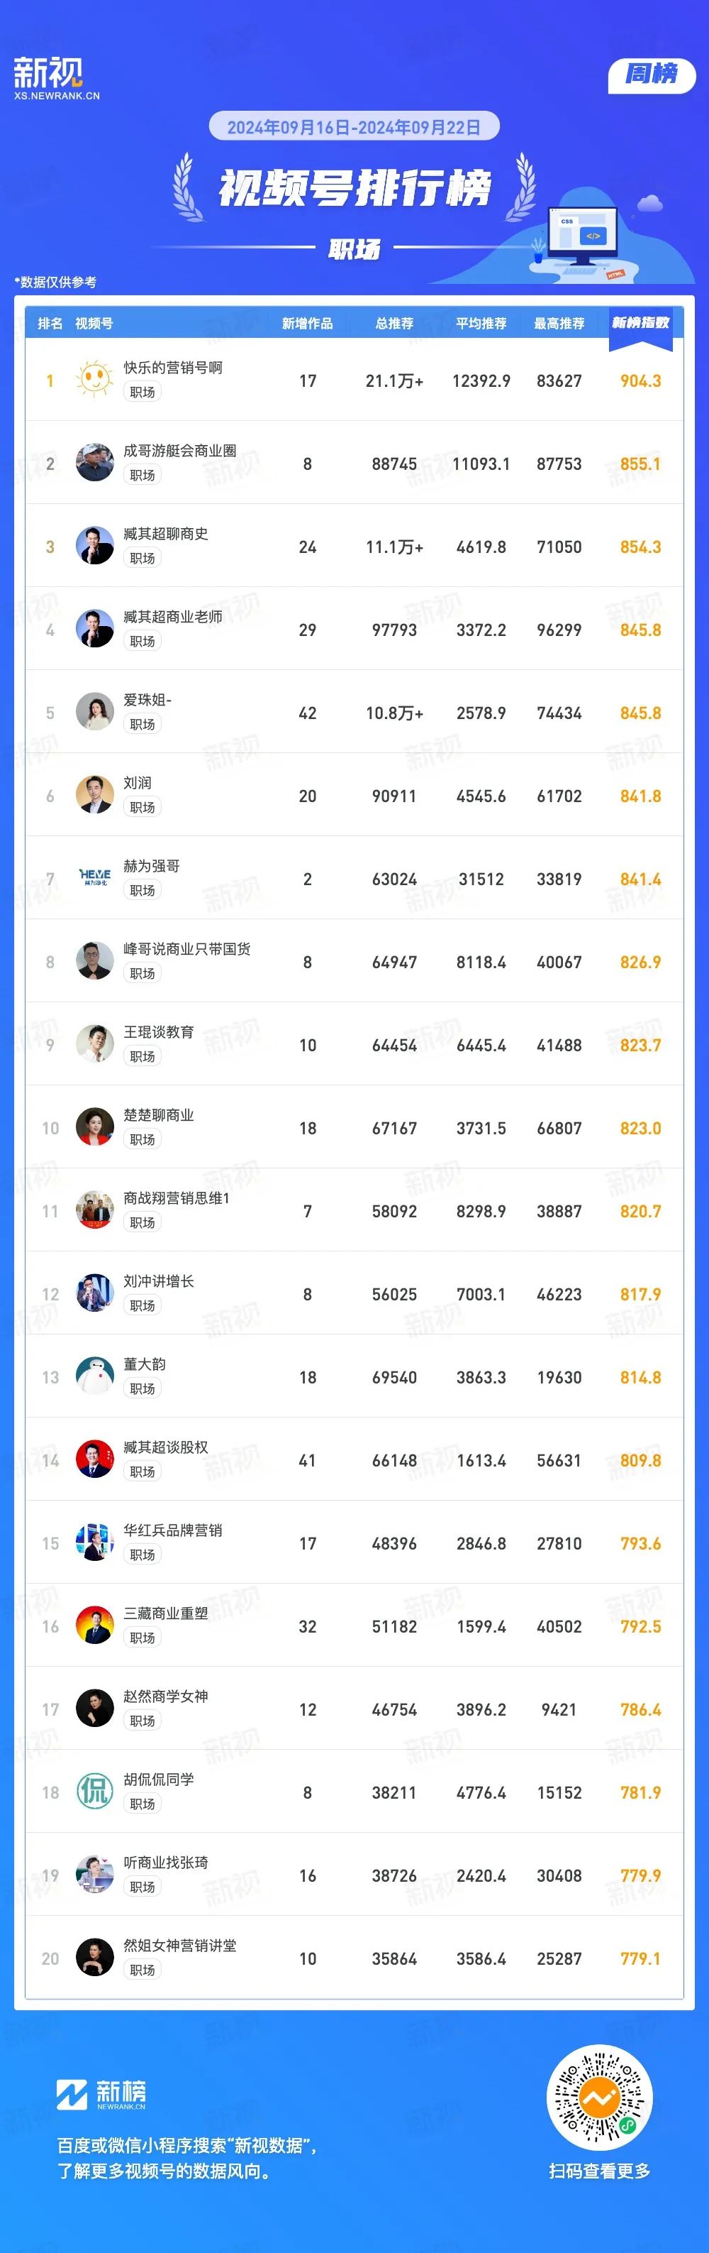
Task: Click index score 904.3 for rank one
Action: [x=641, y=380]
